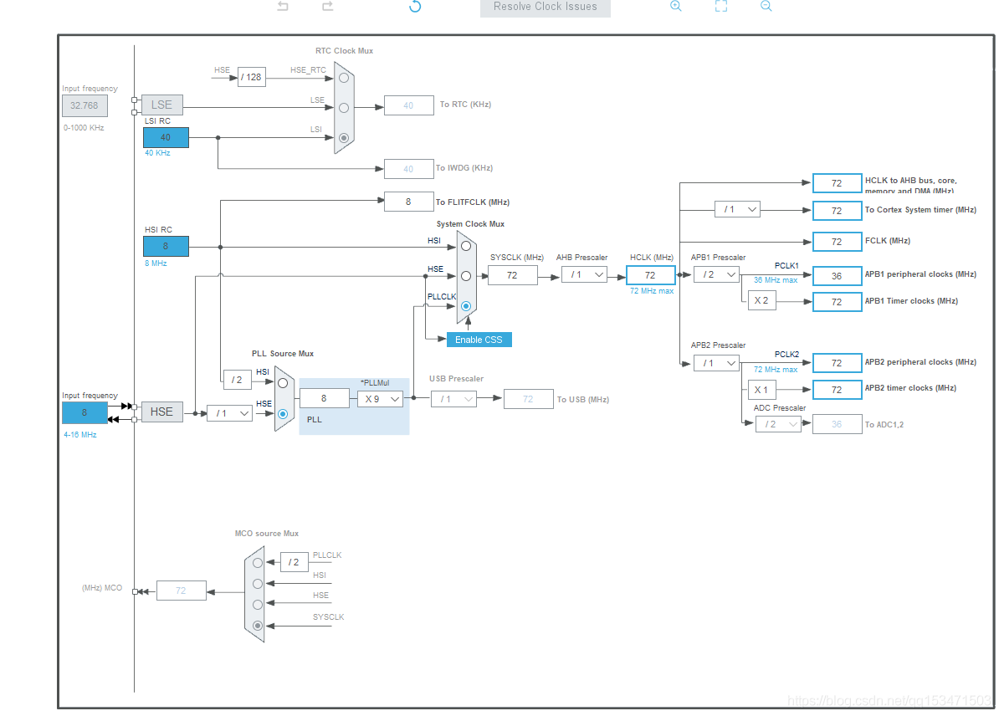
Task: Open the APB1 Prescaler dropdown
Action: coord(716,274)
